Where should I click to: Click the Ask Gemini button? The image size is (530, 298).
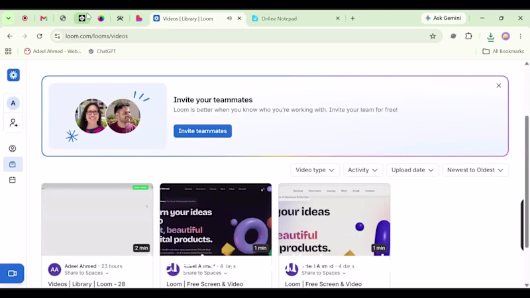pos(443,19)
